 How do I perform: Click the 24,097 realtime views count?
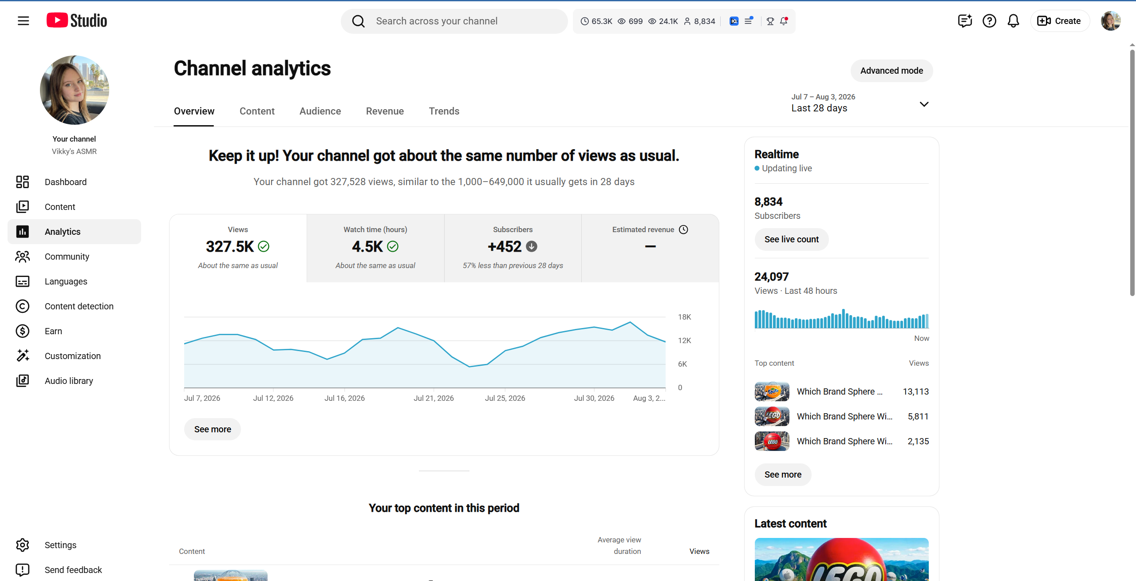(772, 277)
